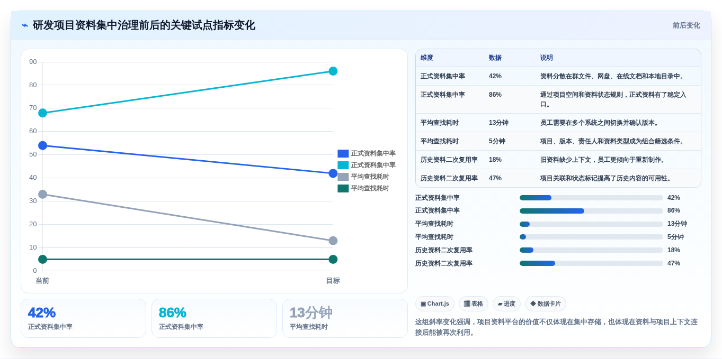Click description starting 资料分散在群文件
Viewport: 722px width, 359px height.
click(613, 76)
